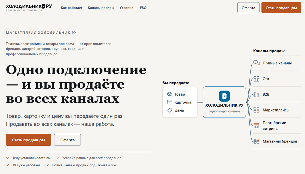
Task: Click the Прямые каналы devices icon
Action: [x=256, y=63]
